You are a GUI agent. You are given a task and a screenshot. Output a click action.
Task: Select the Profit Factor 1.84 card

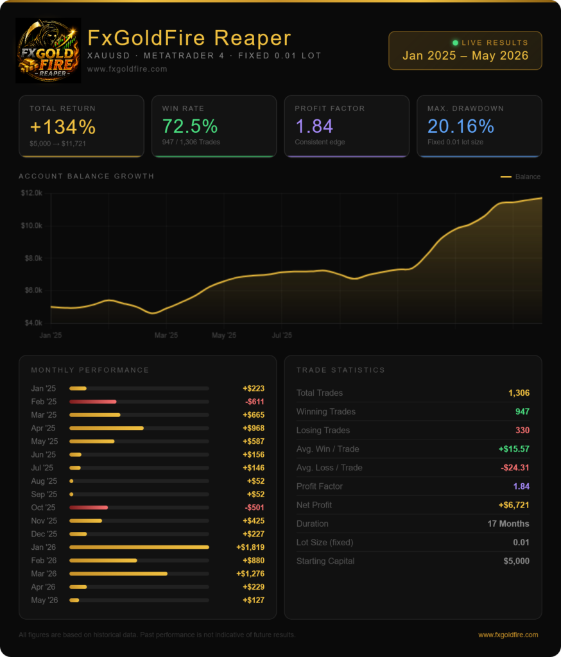pos(347,126)
